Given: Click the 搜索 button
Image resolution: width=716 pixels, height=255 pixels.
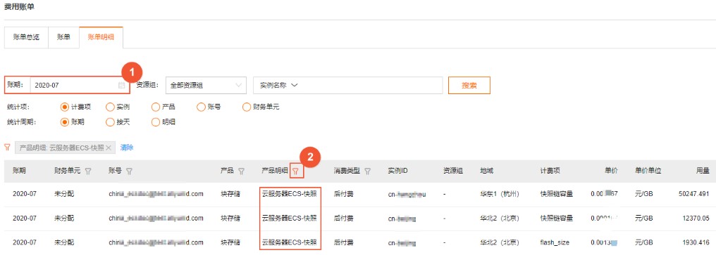Looking at the screenshot, I should [x=469, y=85].
